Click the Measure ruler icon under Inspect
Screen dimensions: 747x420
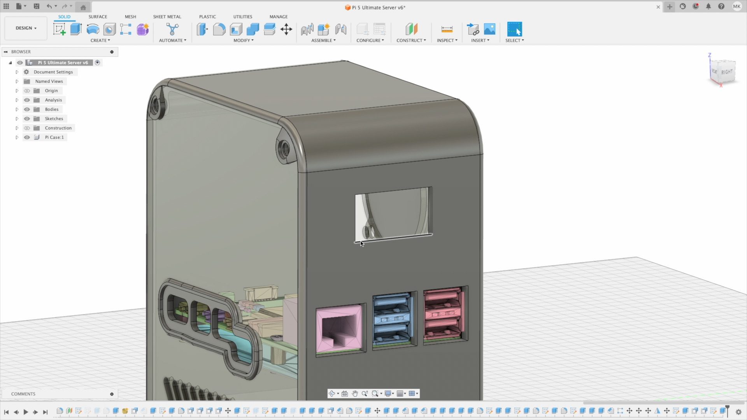[447, 29]
